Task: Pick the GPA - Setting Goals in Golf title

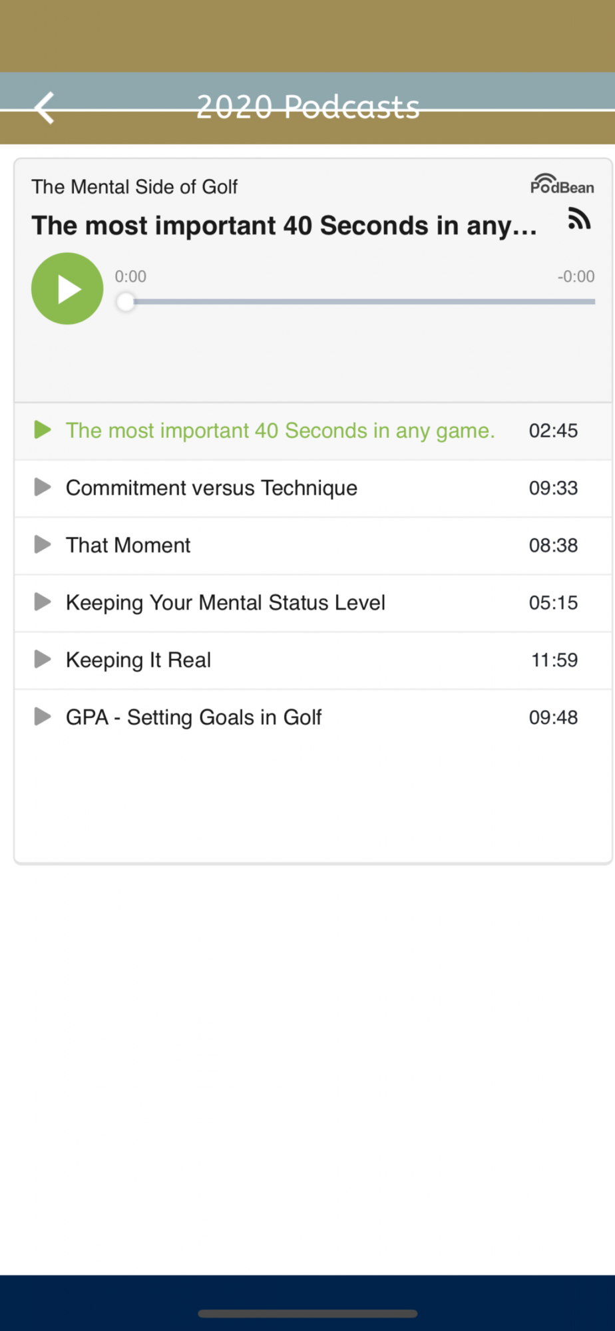Action: point(194,717)
